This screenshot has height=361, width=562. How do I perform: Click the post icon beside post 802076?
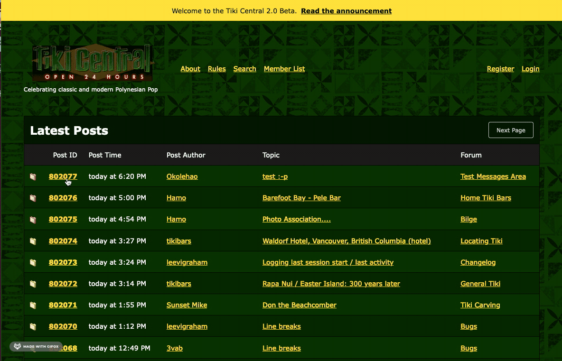[x=33, y=198]
